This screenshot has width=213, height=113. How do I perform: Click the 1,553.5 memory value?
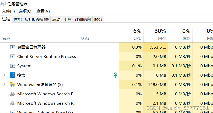pyautogui.click(x=157, y=47)
